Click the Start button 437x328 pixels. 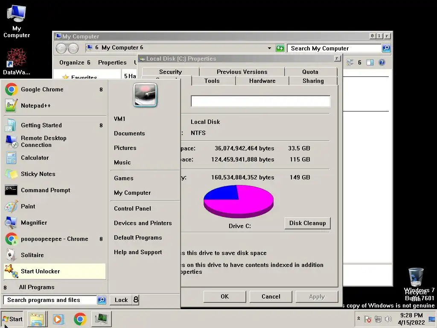(x=12, y=319)
